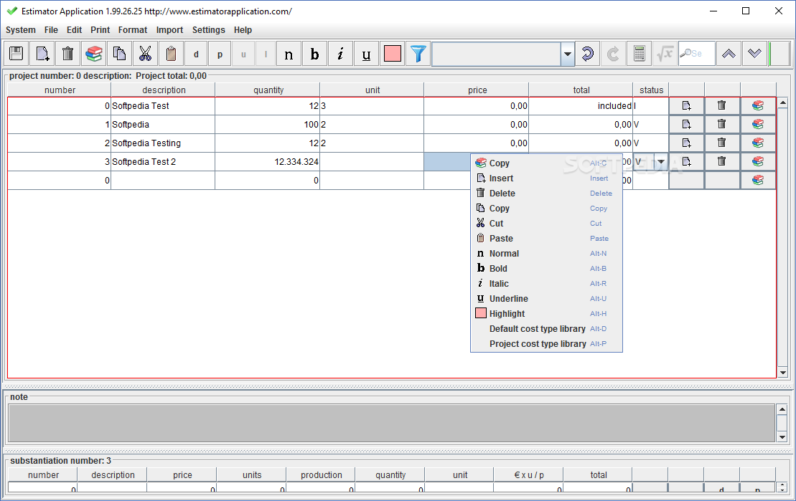Open the cost library books toolbar icon

pyautogui.click(x=93, y=54)
